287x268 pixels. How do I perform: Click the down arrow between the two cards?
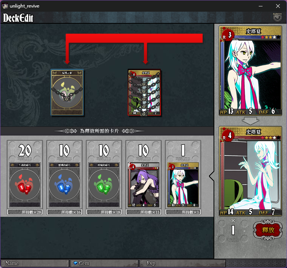click(x=250, y=121)
